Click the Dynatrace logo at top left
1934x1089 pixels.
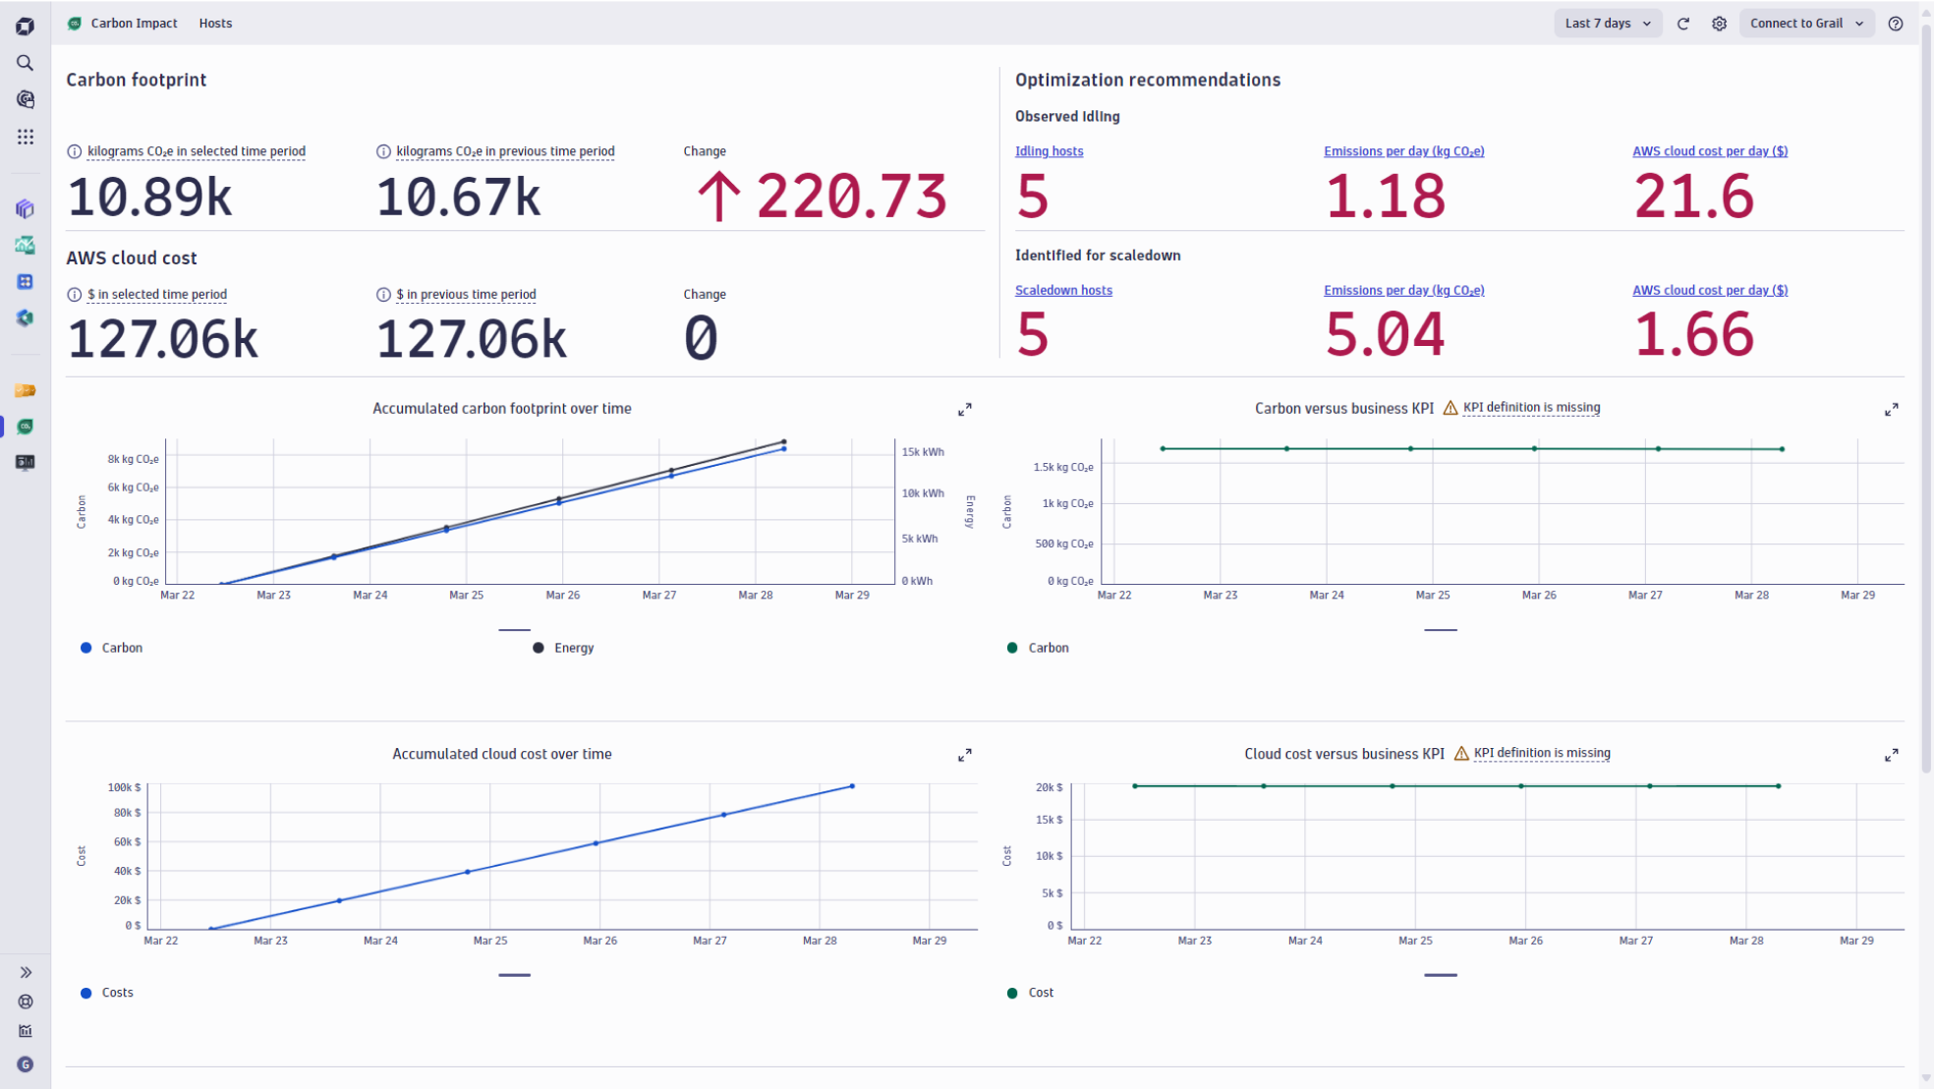tap(25, 25)
